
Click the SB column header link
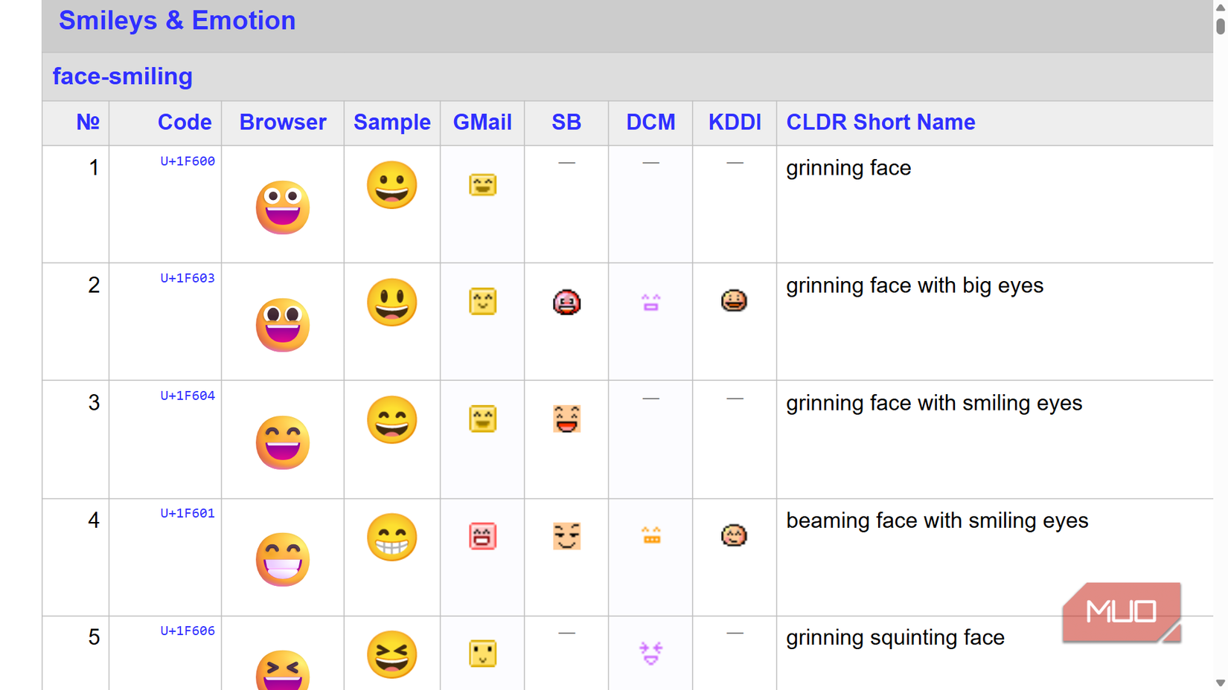point(566,122)
